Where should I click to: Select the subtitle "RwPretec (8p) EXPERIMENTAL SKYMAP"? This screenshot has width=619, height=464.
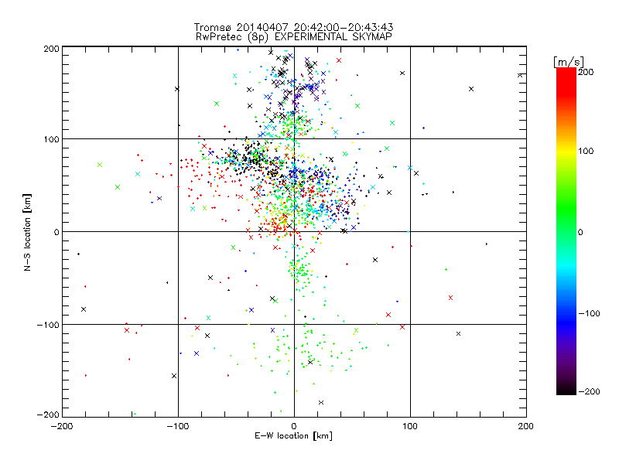click(x=294, y=37)
